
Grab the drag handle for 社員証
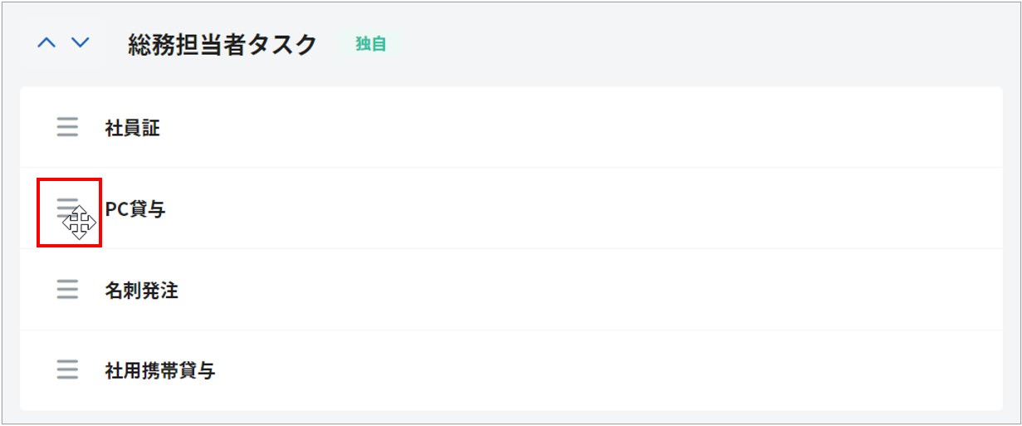67,128
